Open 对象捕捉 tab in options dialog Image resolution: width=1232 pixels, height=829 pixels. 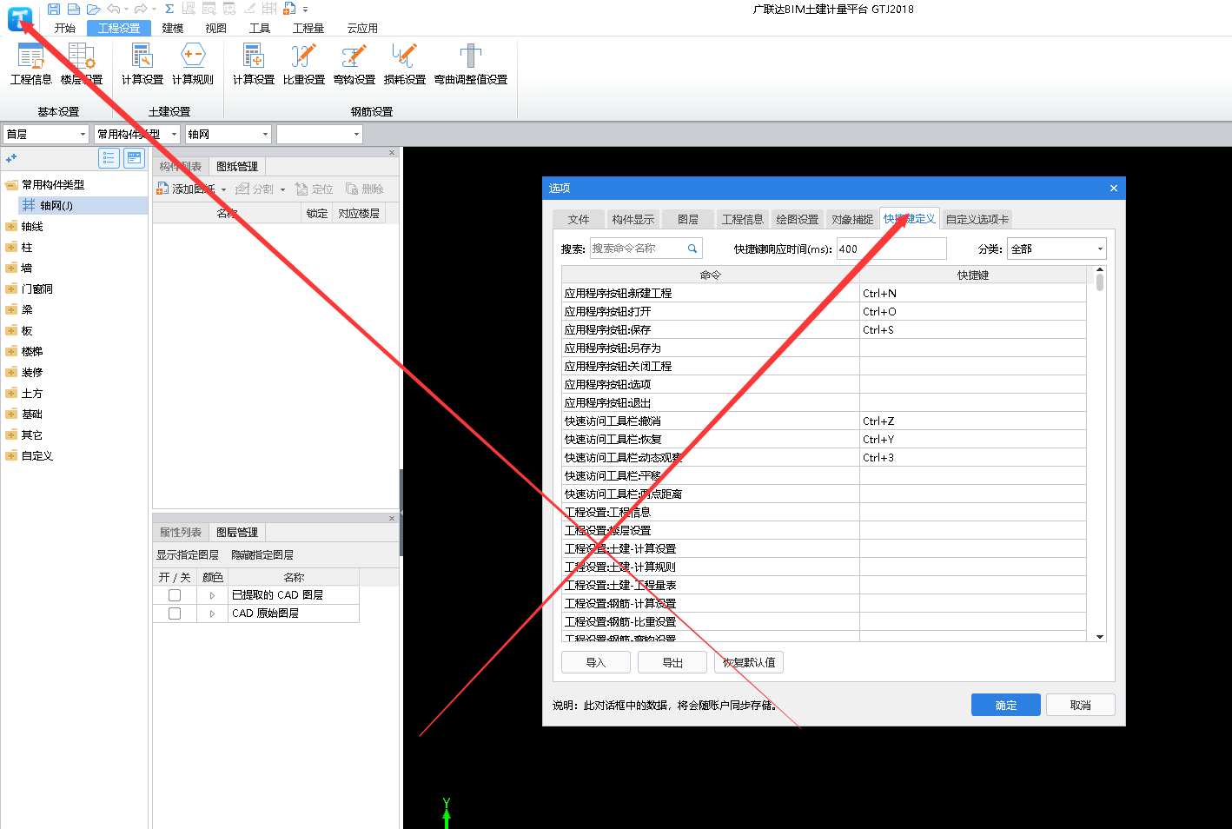(x=852, y=219)
